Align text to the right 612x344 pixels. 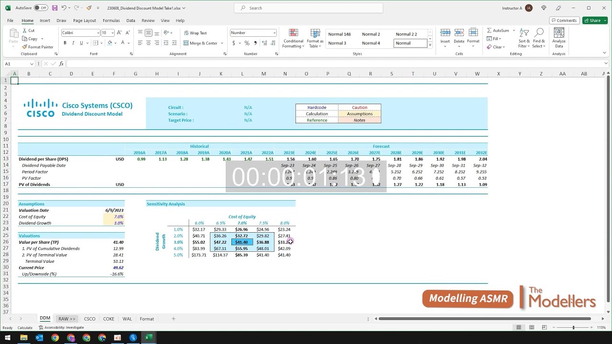tap(157, 43)
